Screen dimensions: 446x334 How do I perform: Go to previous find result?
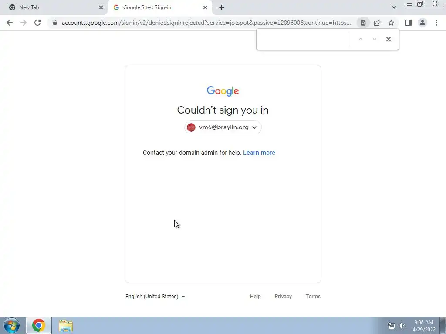[361, 39]
